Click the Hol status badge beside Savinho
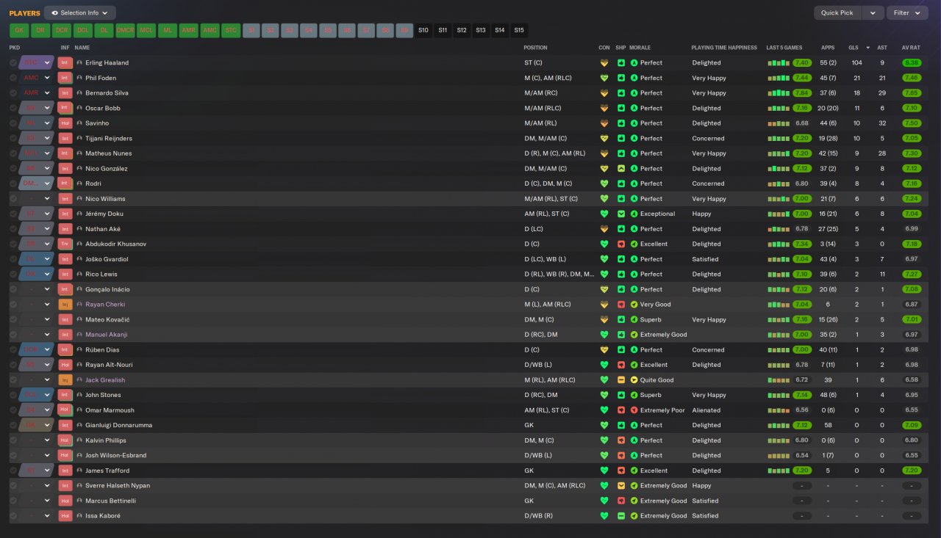The height and width of the screenshot is (538, 941). (65, 123)
